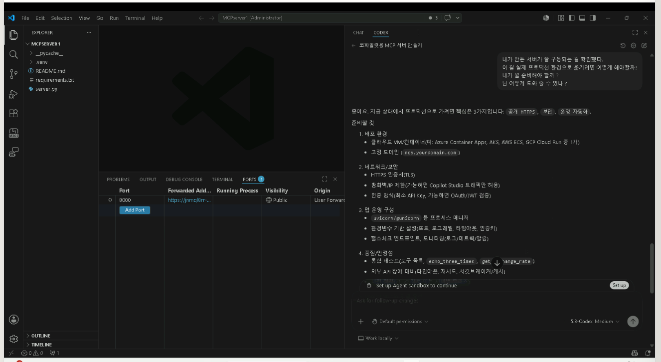Open README.md in the Explorer
The width and height of the screenshot is (661, 362).
point(61,71)
